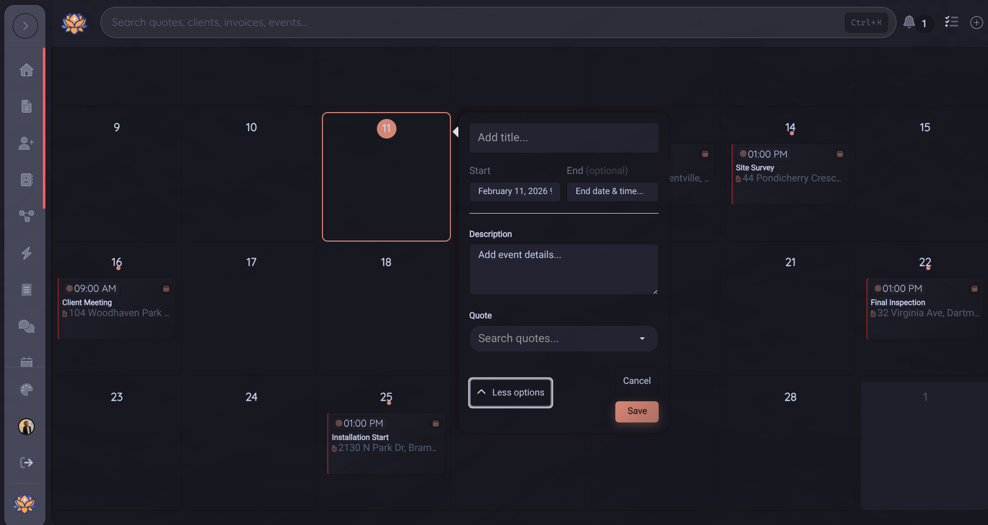
Task: Open theme settings via the palette icon
Action: (x=26, y=390)
